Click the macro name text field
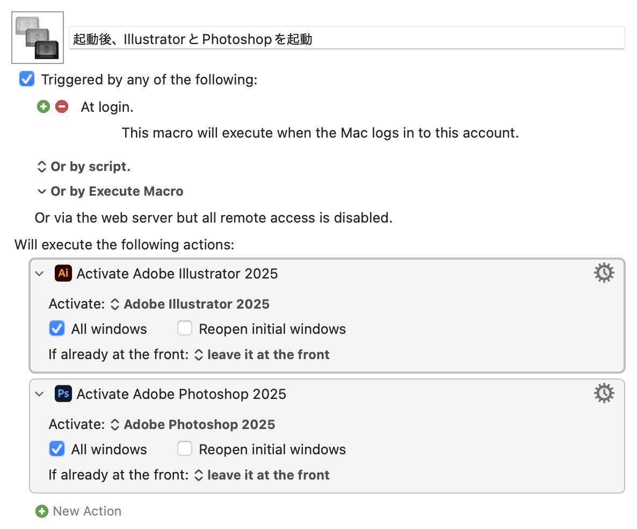The image size is (637, 529). (346, 37)
